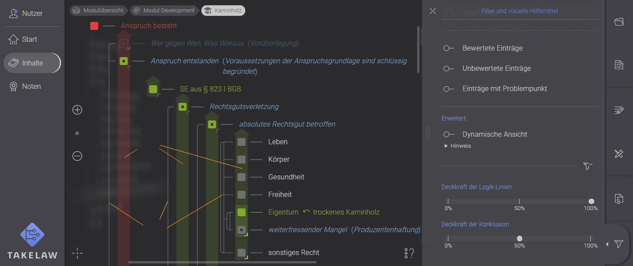633x266 pixels.
Task: Click the folder icon in the right toolbar
Action: pos(619,21)
